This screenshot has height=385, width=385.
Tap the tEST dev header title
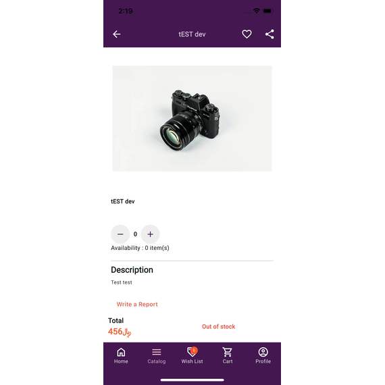[x=192, y=34]
